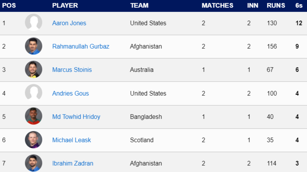The height and width of the screenshot is (172, 307).
Task: Open Marcus Stoinis player link
Action: coord(72,70)
